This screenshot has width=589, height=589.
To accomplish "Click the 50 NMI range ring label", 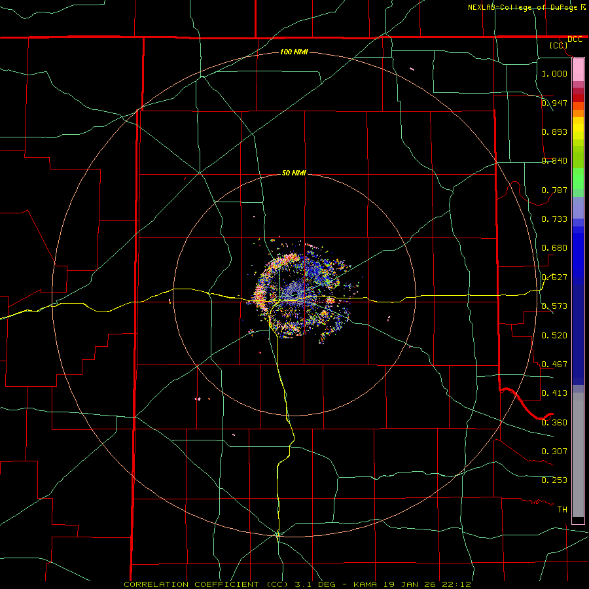I will pos(294,173).
